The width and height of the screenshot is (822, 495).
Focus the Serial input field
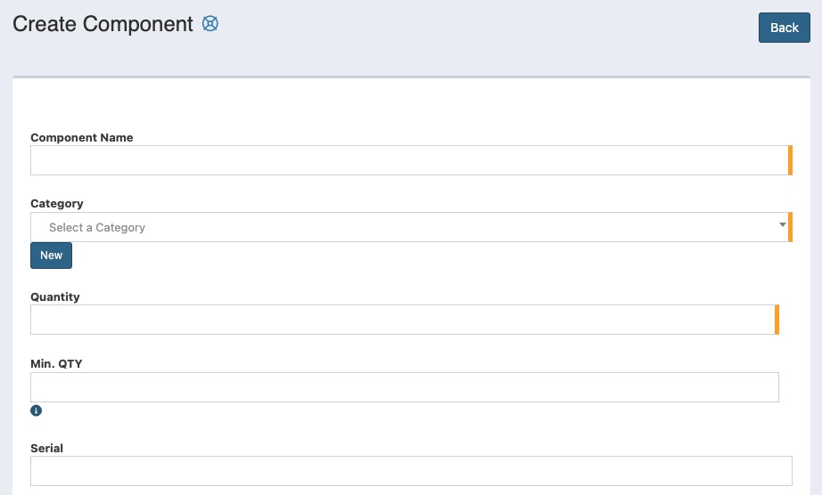click(410, 471)
